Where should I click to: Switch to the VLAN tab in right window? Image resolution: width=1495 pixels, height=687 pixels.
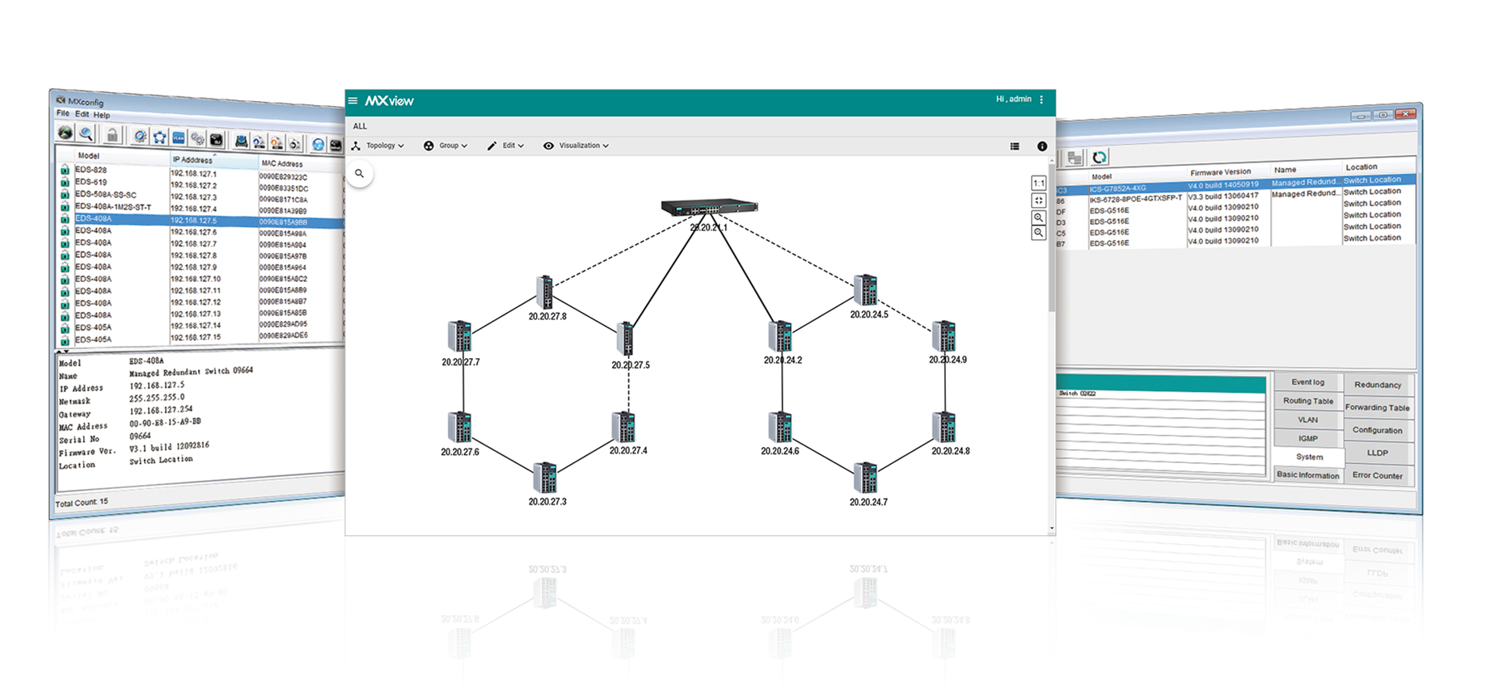(1307, 419)
